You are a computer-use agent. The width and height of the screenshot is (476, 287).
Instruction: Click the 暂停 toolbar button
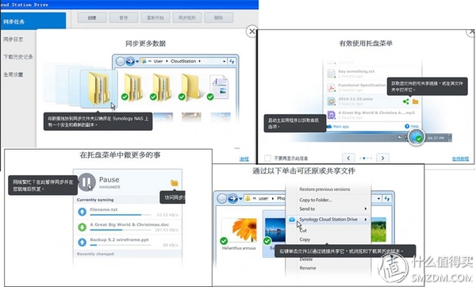coord(124,17)
